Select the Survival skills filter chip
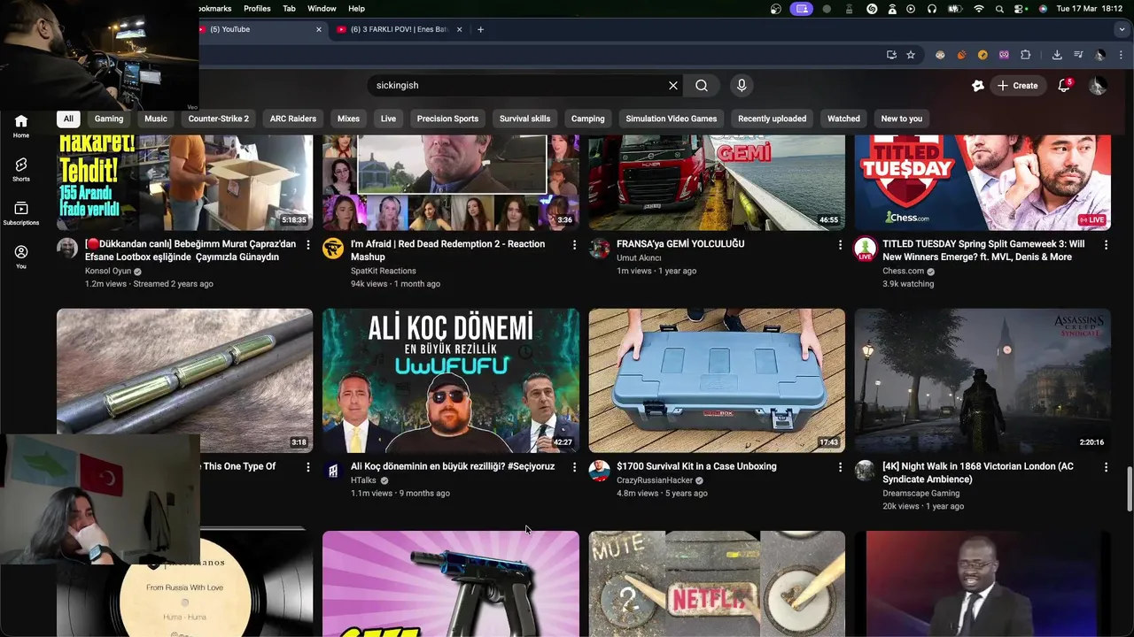The height and width of the screenshot is (637, 1134). [524, 119]
